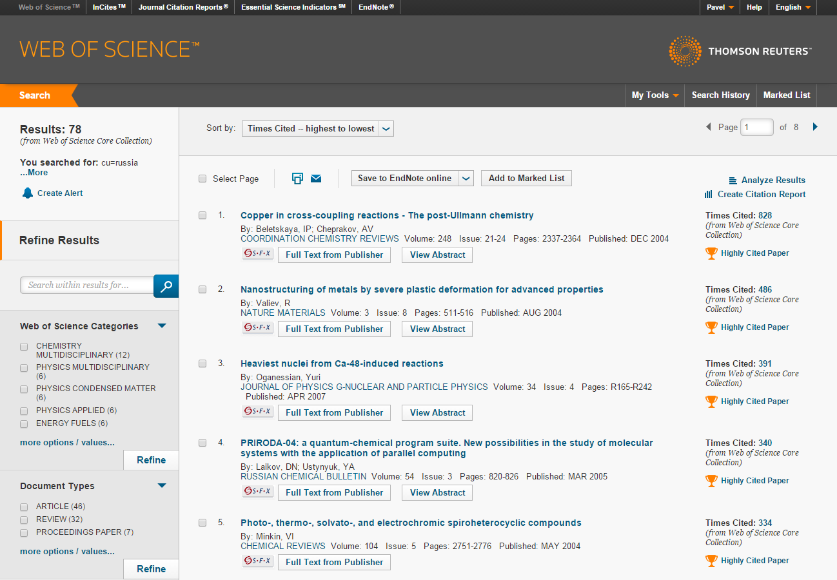This screenshot has height=580, width=837.
Task: Open the Save to EndNote online dropdown arrow
Action: pyautogui.click(x=468, y=179)
